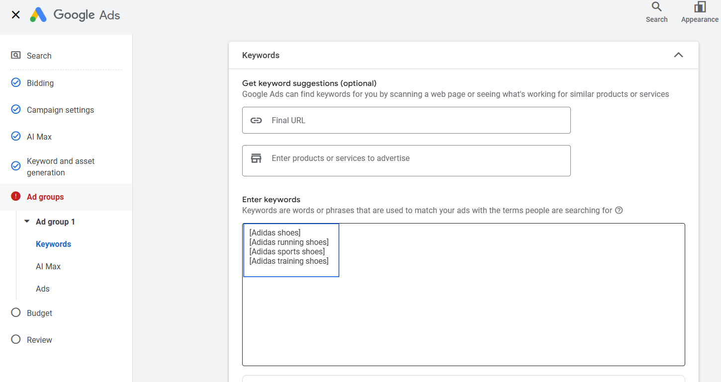Click the red error icon by Ad groups
721x382 pixels.
click(x=16, y=196)
